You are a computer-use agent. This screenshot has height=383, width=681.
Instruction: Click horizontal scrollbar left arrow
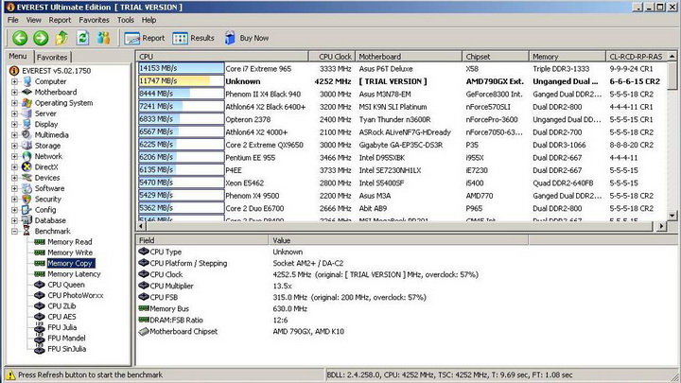[141, 226]
